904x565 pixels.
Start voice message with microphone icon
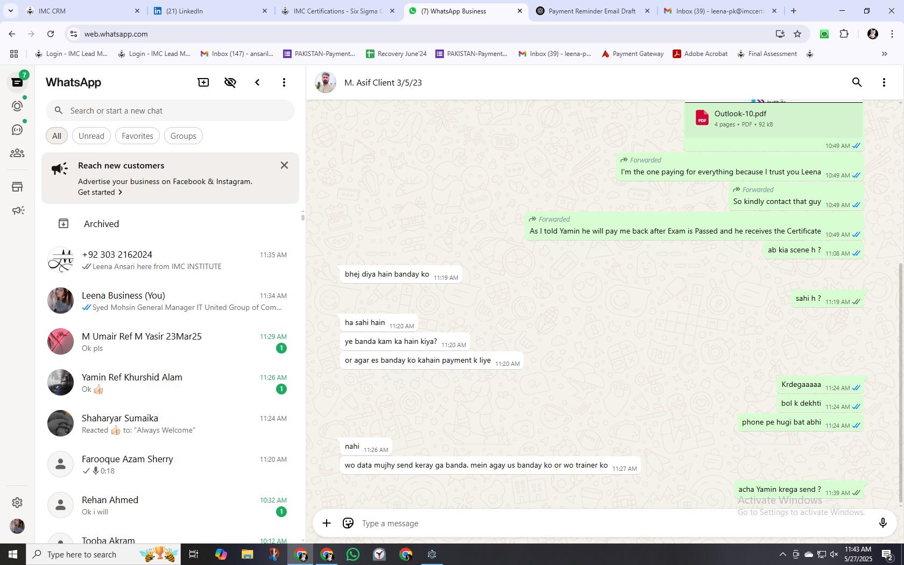pos(882,523)
